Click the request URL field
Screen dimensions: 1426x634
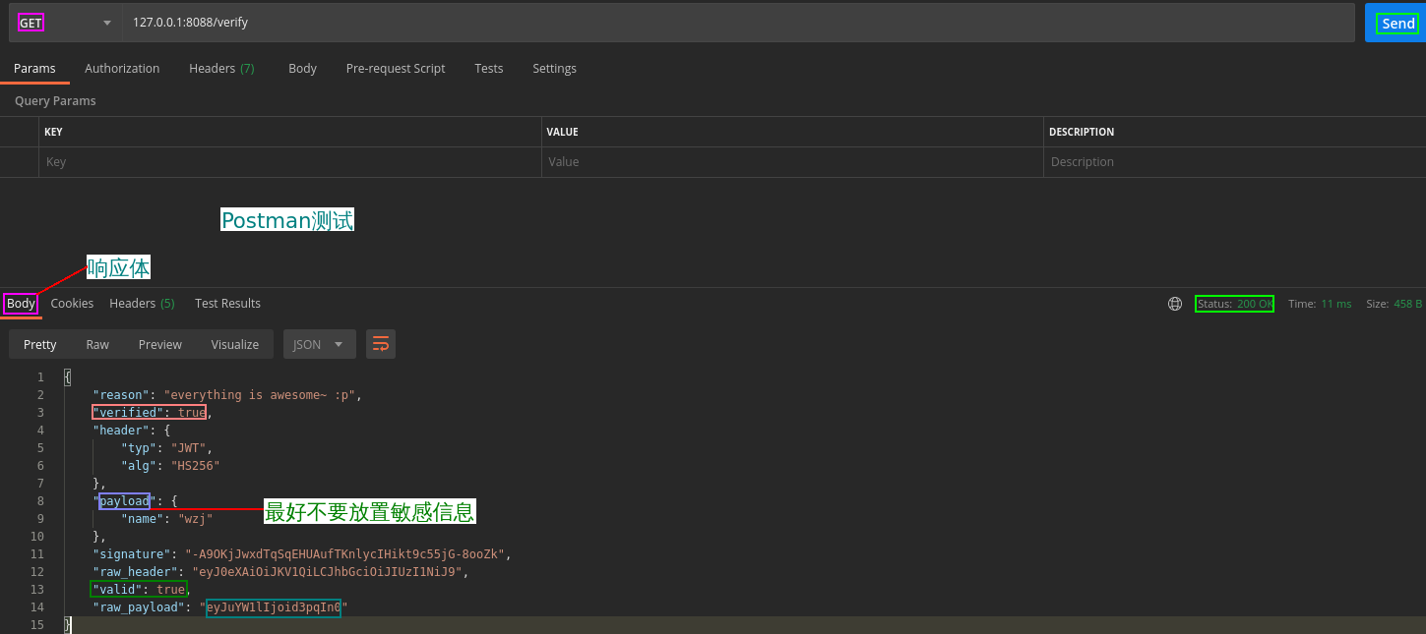pyautogui.click(x=738, y=23)
